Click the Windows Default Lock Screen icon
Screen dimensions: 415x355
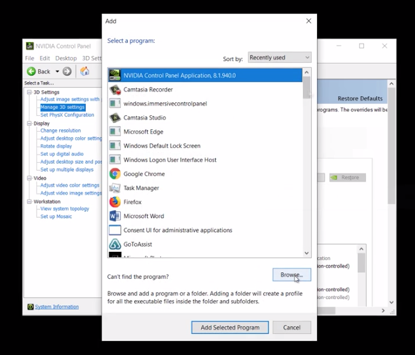pyautogui.click(x=115, y=146)
